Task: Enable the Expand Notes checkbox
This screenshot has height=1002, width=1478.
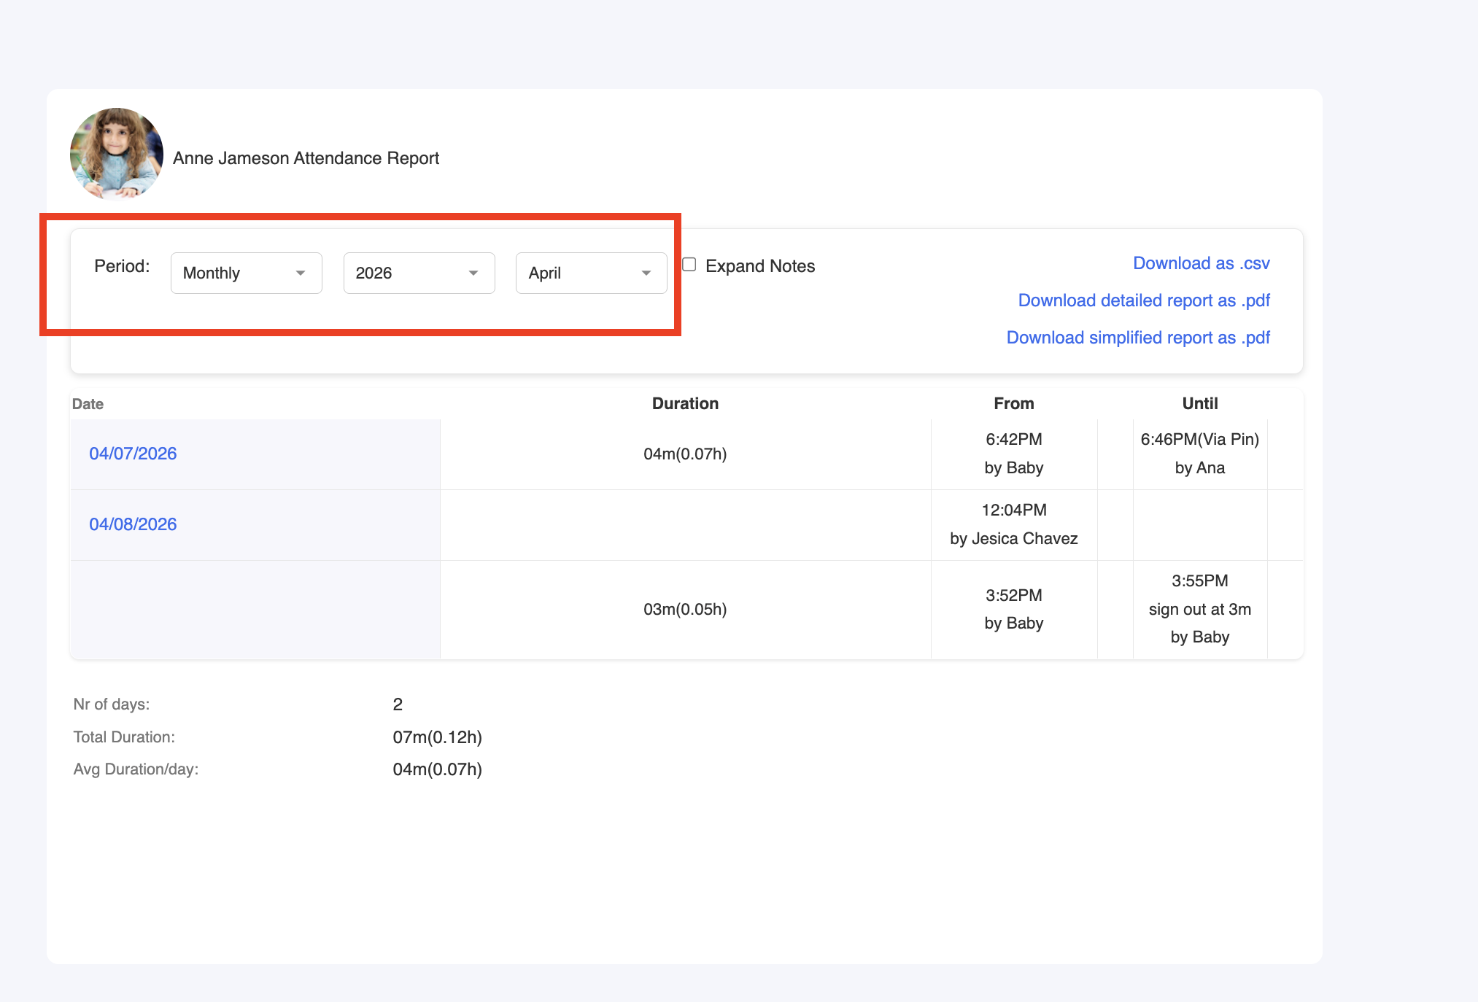Action: [x=689, y=265]
